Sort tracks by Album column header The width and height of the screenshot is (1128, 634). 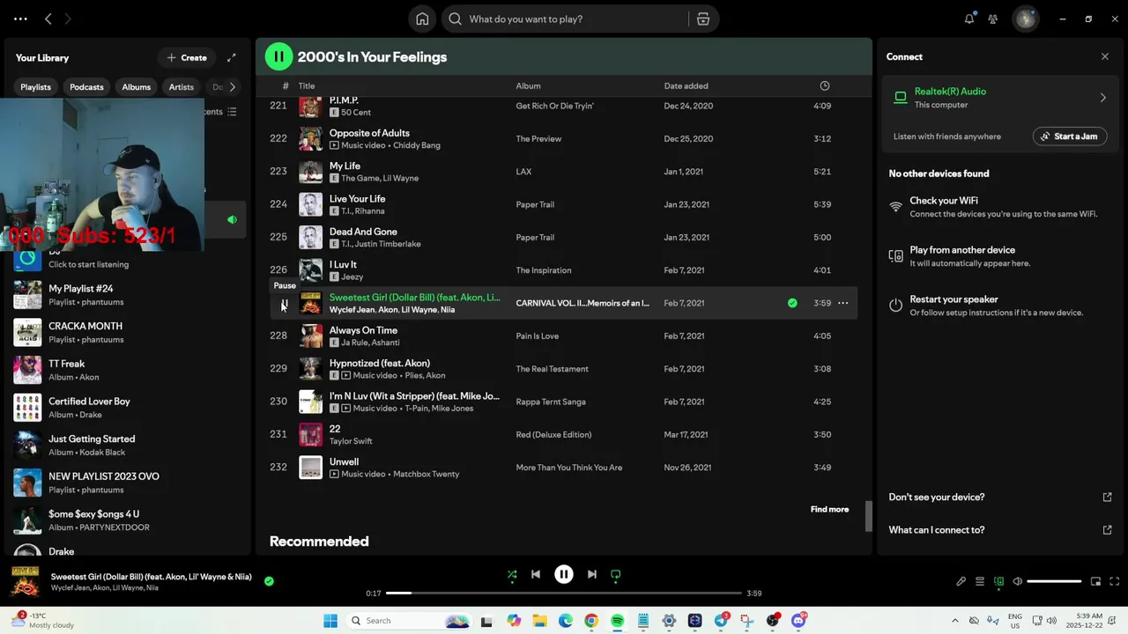528,85
